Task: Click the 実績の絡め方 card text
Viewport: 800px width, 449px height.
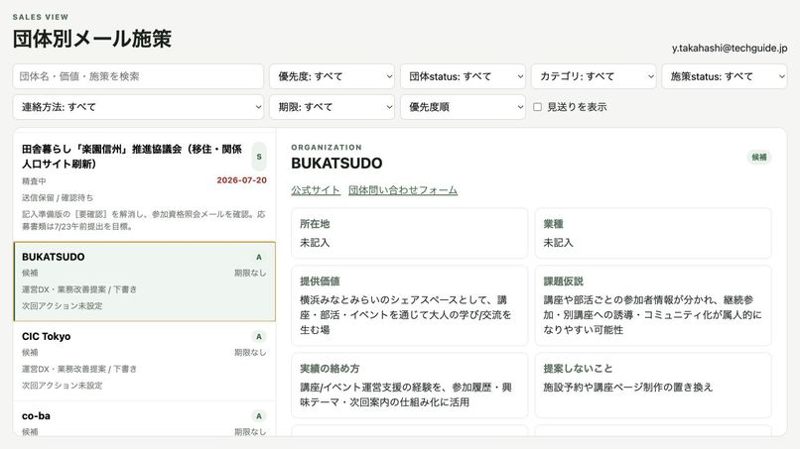Action: (x=406, y=394)
